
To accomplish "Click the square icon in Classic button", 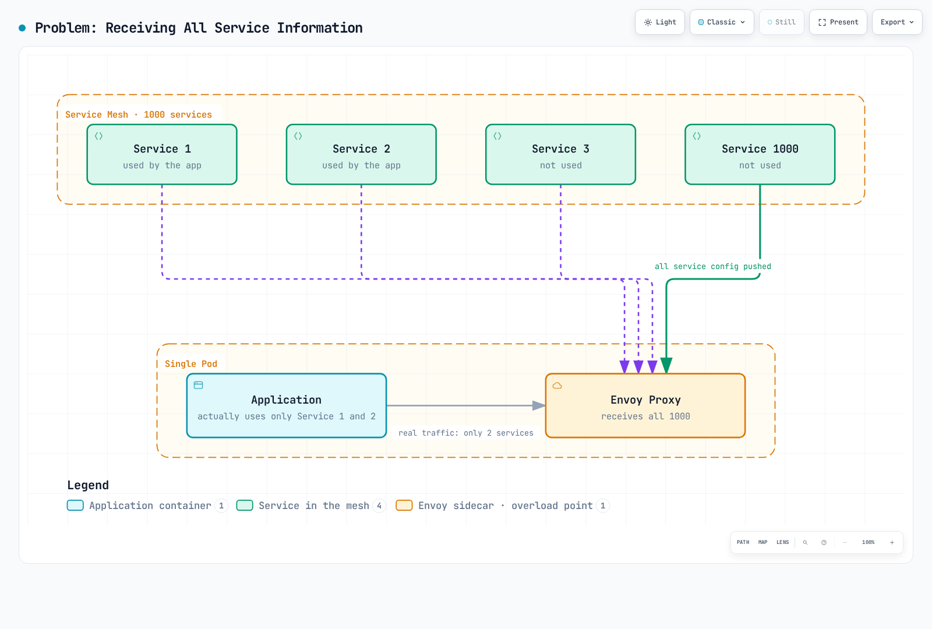I will (701, 22).
